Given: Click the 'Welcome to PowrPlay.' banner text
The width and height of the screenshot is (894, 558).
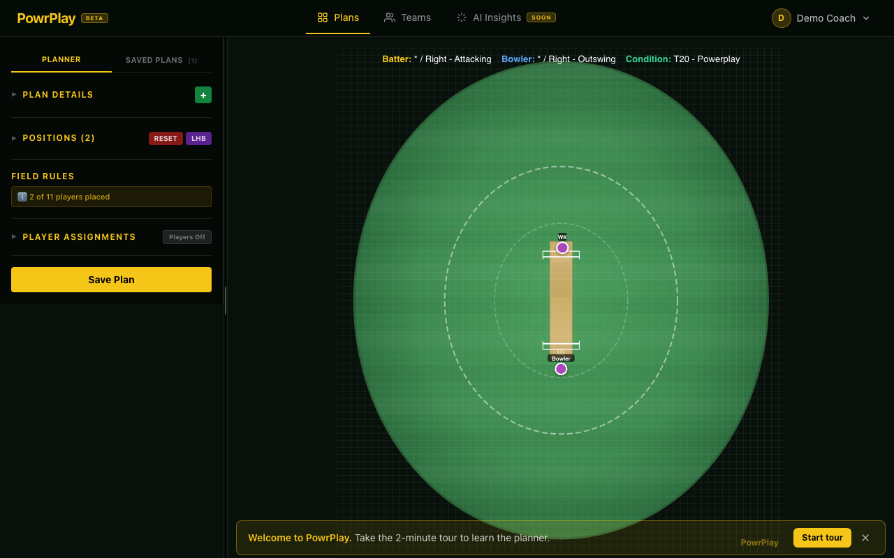Looking at the screenshot, I should click(x=300, y=538).
